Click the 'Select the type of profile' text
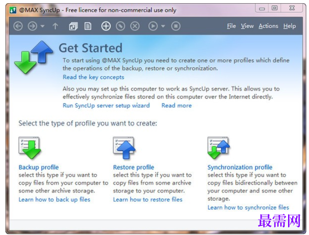The image size is (309, 235). [88, 123]
